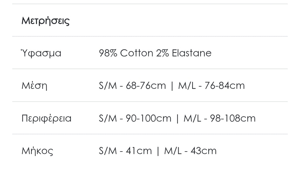Image resolution: width=300 pixels, height=189 pixels.
Task: Click the Μετρήσεις section heading
Action: (x=45, y=21)
